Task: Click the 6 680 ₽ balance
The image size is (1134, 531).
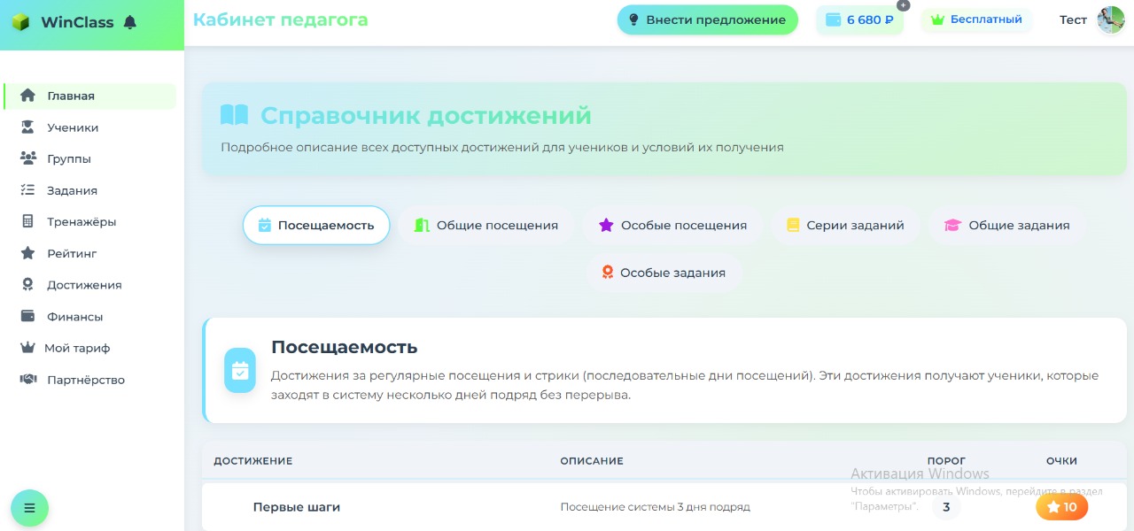Action: pos(859,19)
